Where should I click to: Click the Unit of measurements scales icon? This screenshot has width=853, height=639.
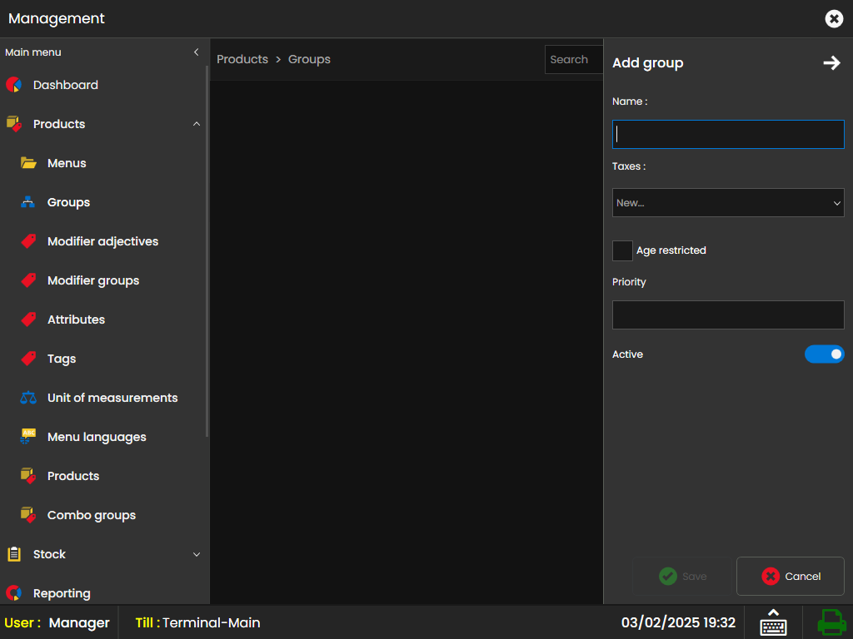point(28,398)
